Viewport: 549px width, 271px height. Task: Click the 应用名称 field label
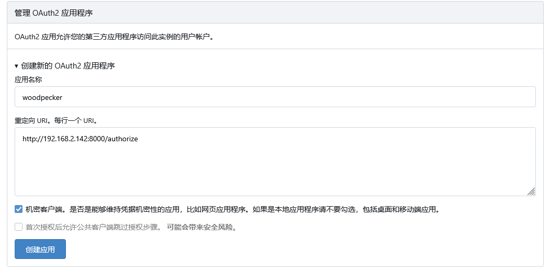click(x=28, y=80)
